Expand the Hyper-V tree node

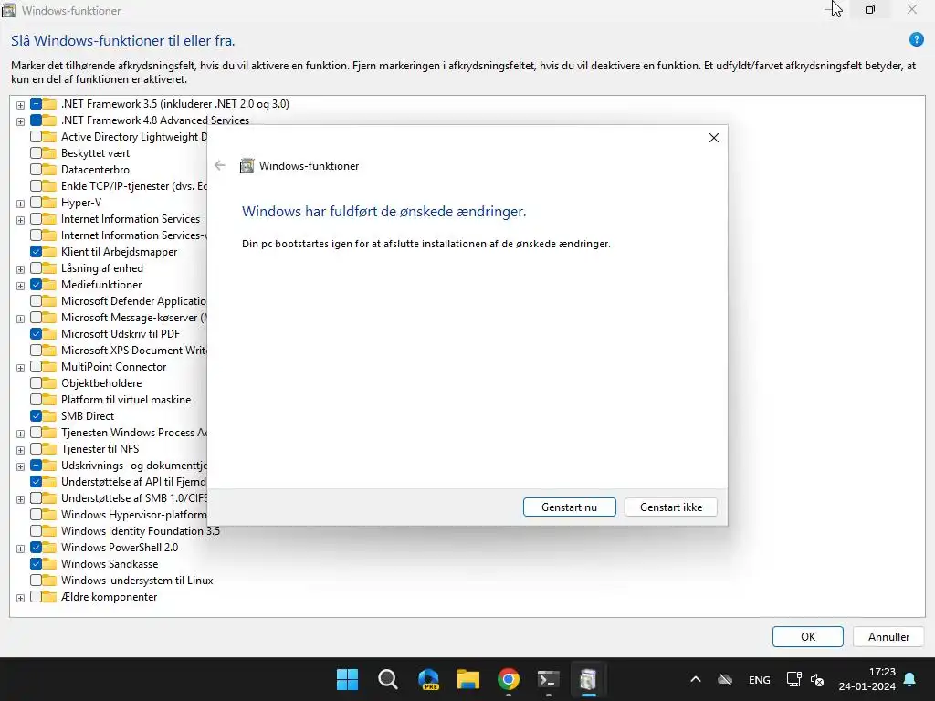(20, 204)
